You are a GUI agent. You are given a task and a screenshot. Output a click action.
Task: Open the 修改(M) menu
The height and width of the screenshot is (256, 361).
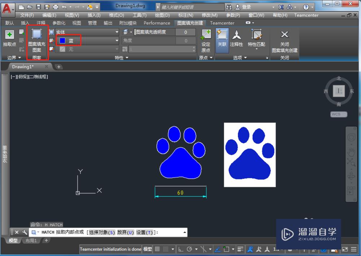(209, 15)
